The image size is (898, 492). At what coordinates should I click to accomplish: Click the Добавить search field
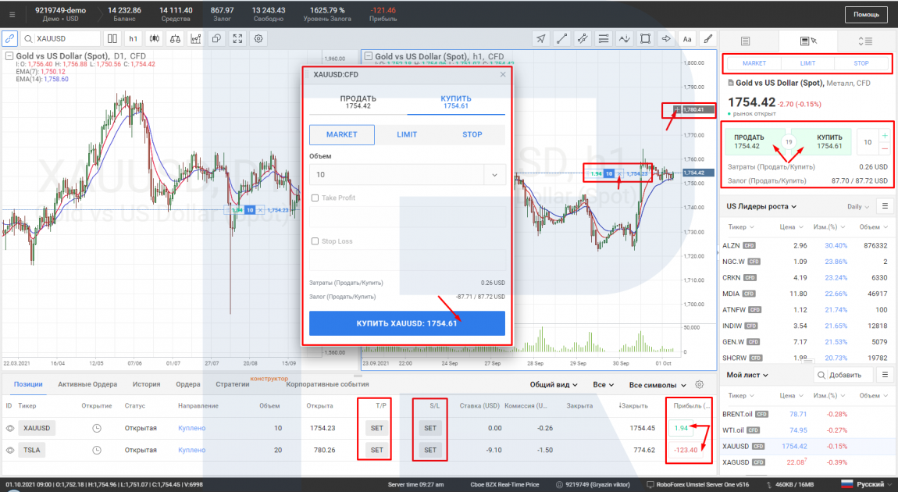pyautogui.click(x=843, y=375)
